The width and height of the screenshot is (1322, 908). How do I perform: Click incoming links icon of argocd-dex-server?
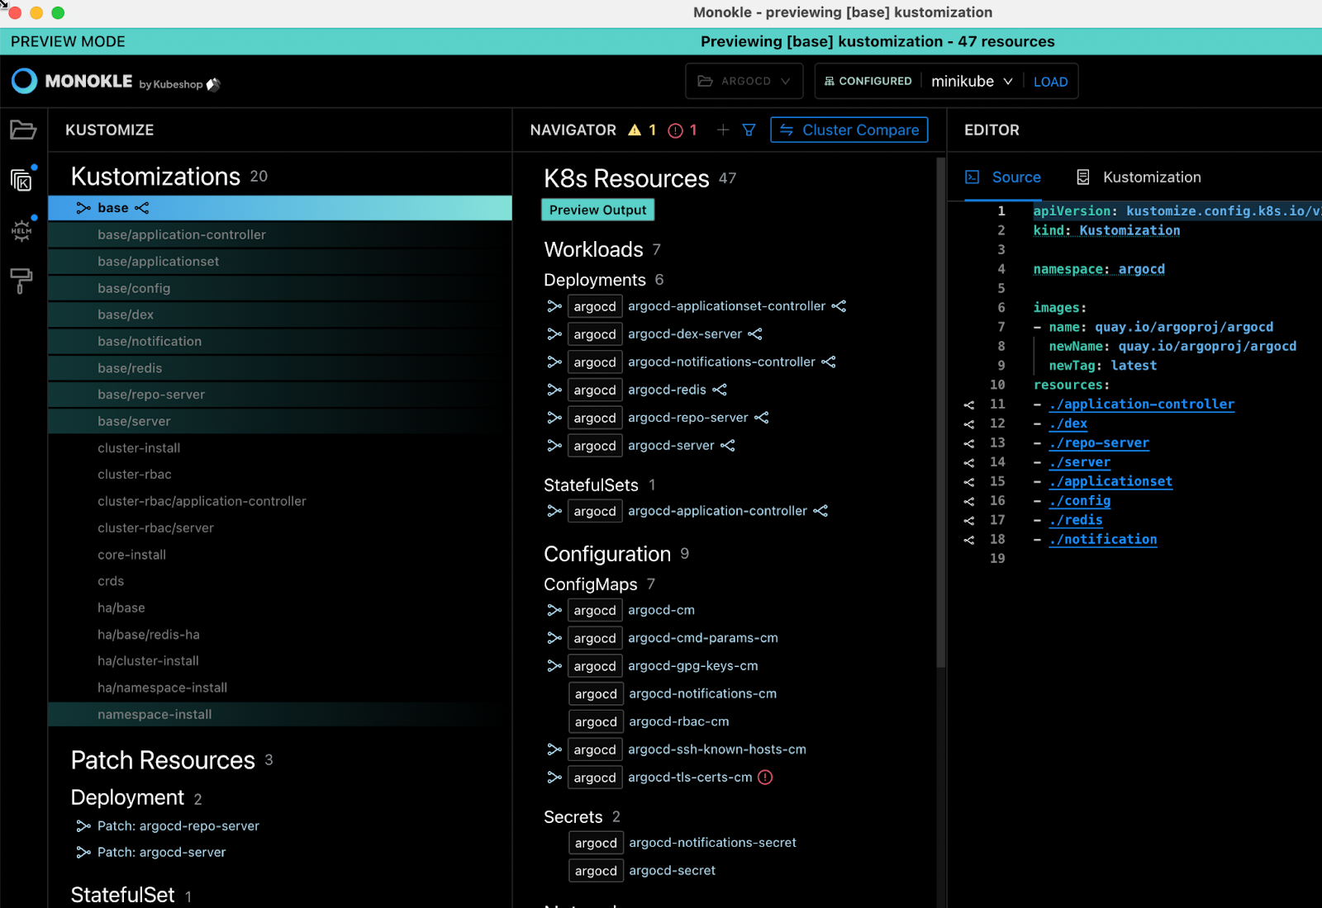point(554,334)
